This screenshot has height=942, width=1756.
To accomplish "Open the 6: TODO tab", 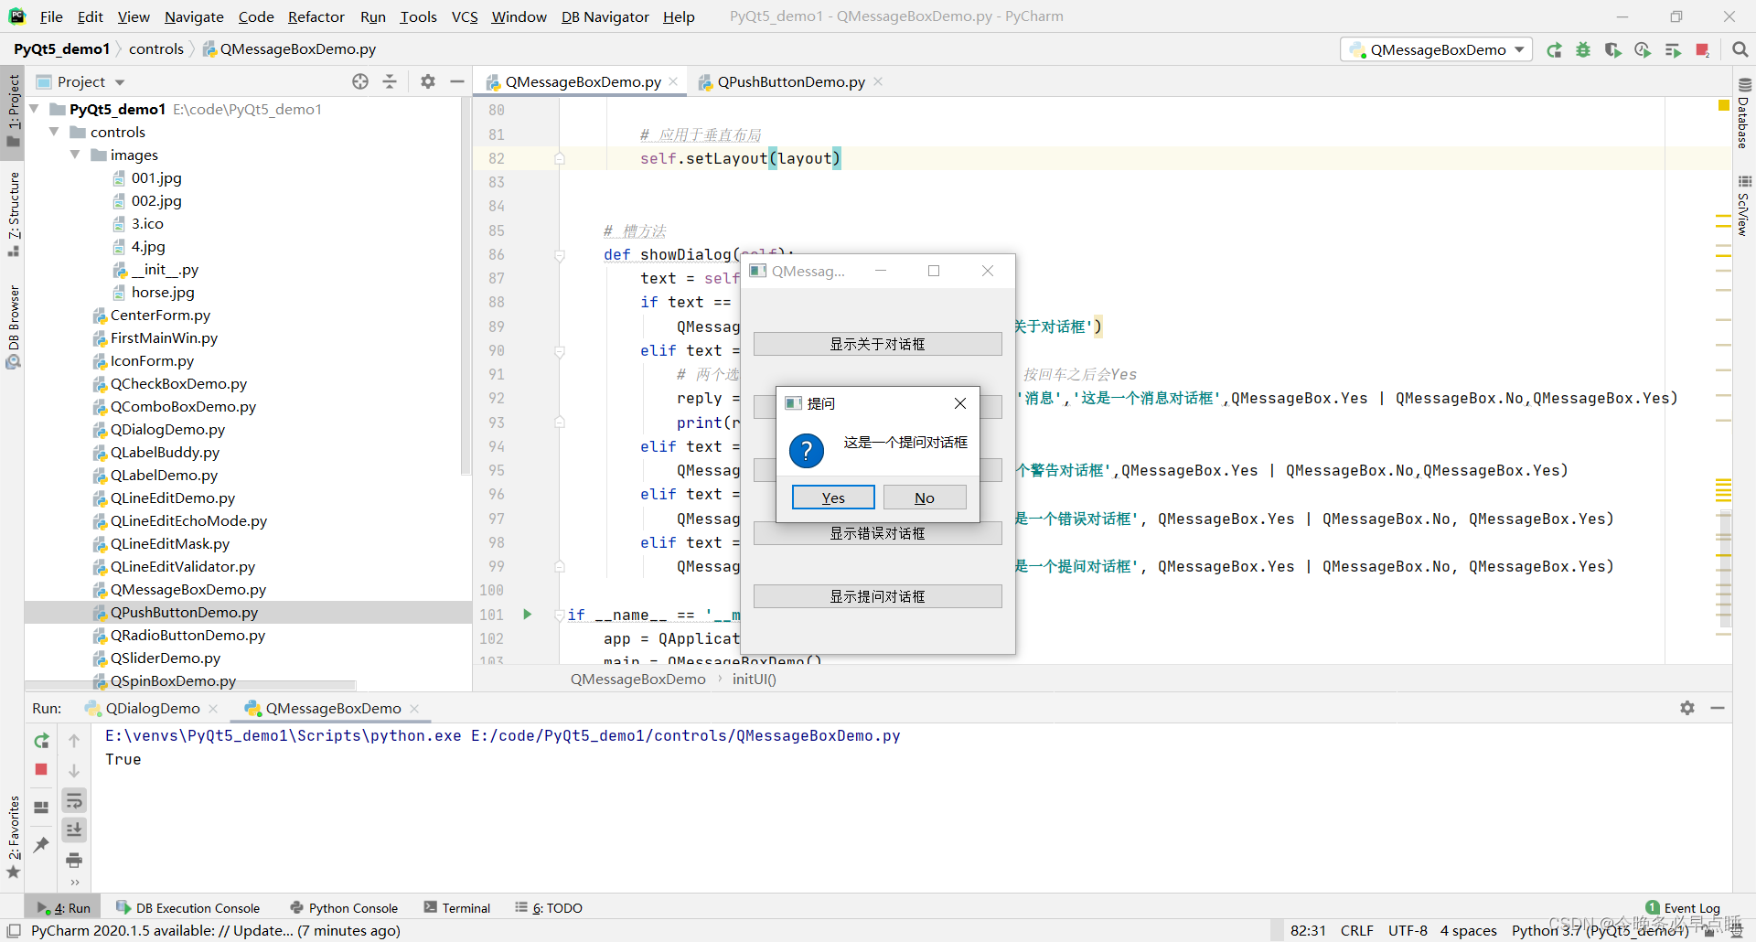I will coord(549,907).
